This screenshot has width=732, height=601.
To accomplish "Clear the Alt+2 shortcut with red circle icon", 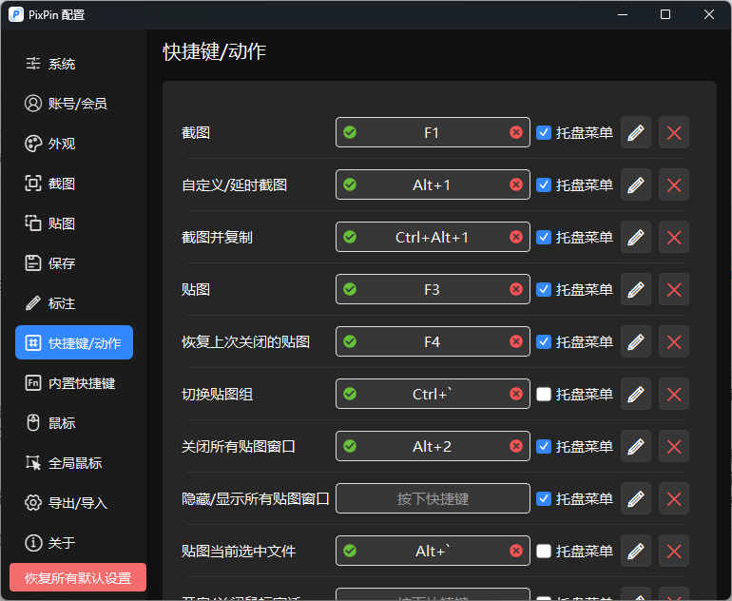I will (516, 447).
